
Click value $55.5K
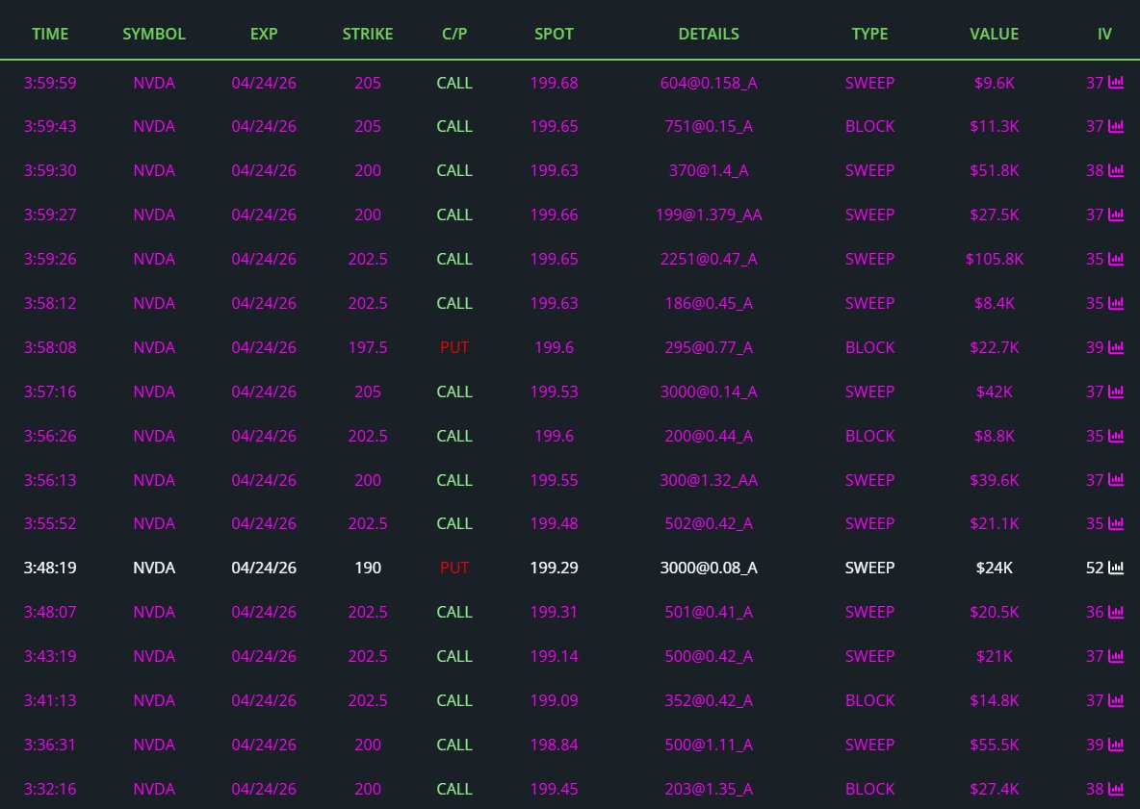coord(994,746)
